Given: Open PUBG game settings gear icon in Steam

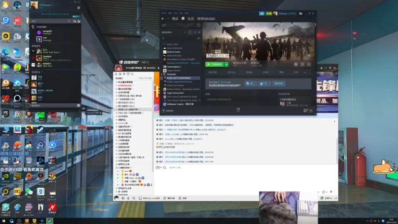Looking at the screenshot, I should [x=296, y=65].
